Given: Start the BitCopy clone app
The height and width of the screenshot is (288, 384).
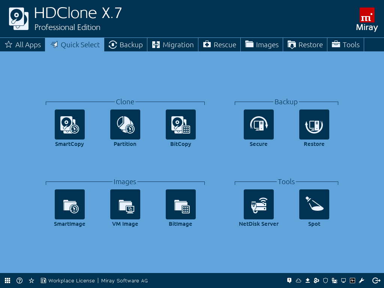Looking at the screenshot, I should pyautogui.click(x=181, y=124).
